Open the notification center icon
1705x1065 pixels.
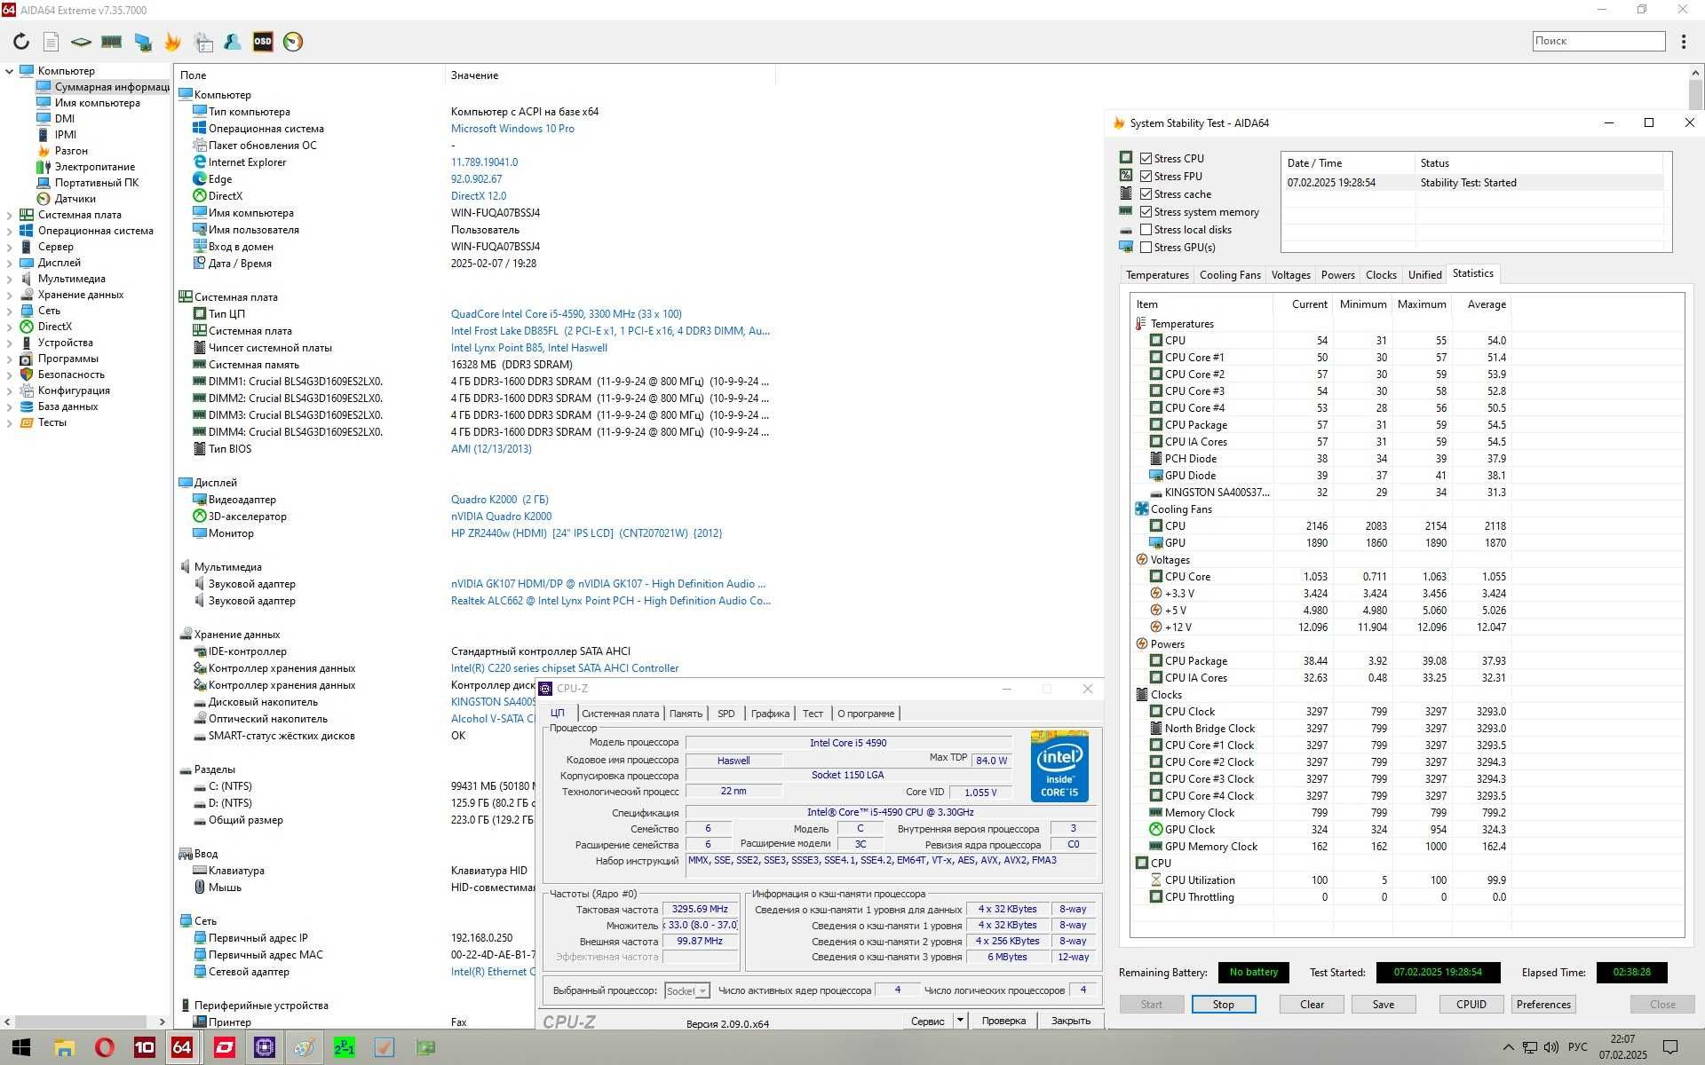coord(1669,1047)
